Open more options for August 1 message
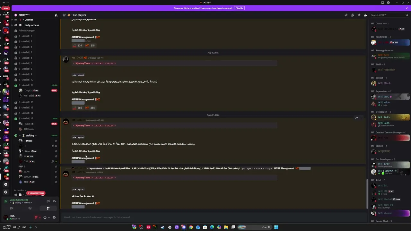 coord(361,118)
